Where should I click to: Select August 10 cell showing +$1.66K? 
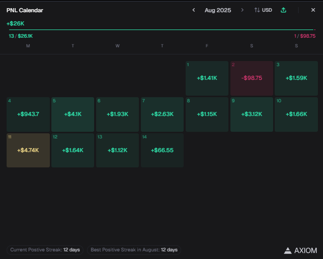296,114
